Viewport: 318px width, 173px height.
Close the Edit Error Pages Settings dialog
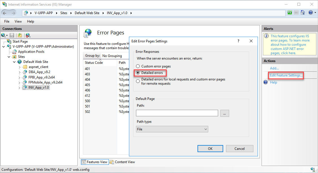pyautogui.click(x=251, y=41)
